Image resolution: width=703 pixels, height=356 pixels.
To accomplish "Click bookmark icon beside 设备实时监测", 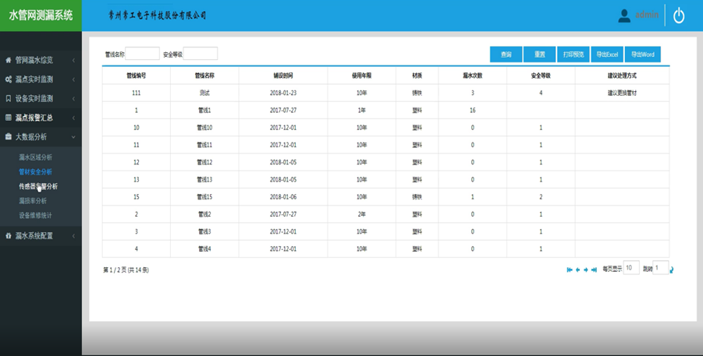I will (x=8, y=98).
